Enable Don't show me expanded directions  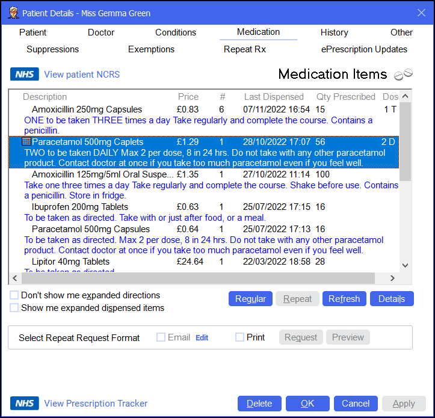(14, 295)
